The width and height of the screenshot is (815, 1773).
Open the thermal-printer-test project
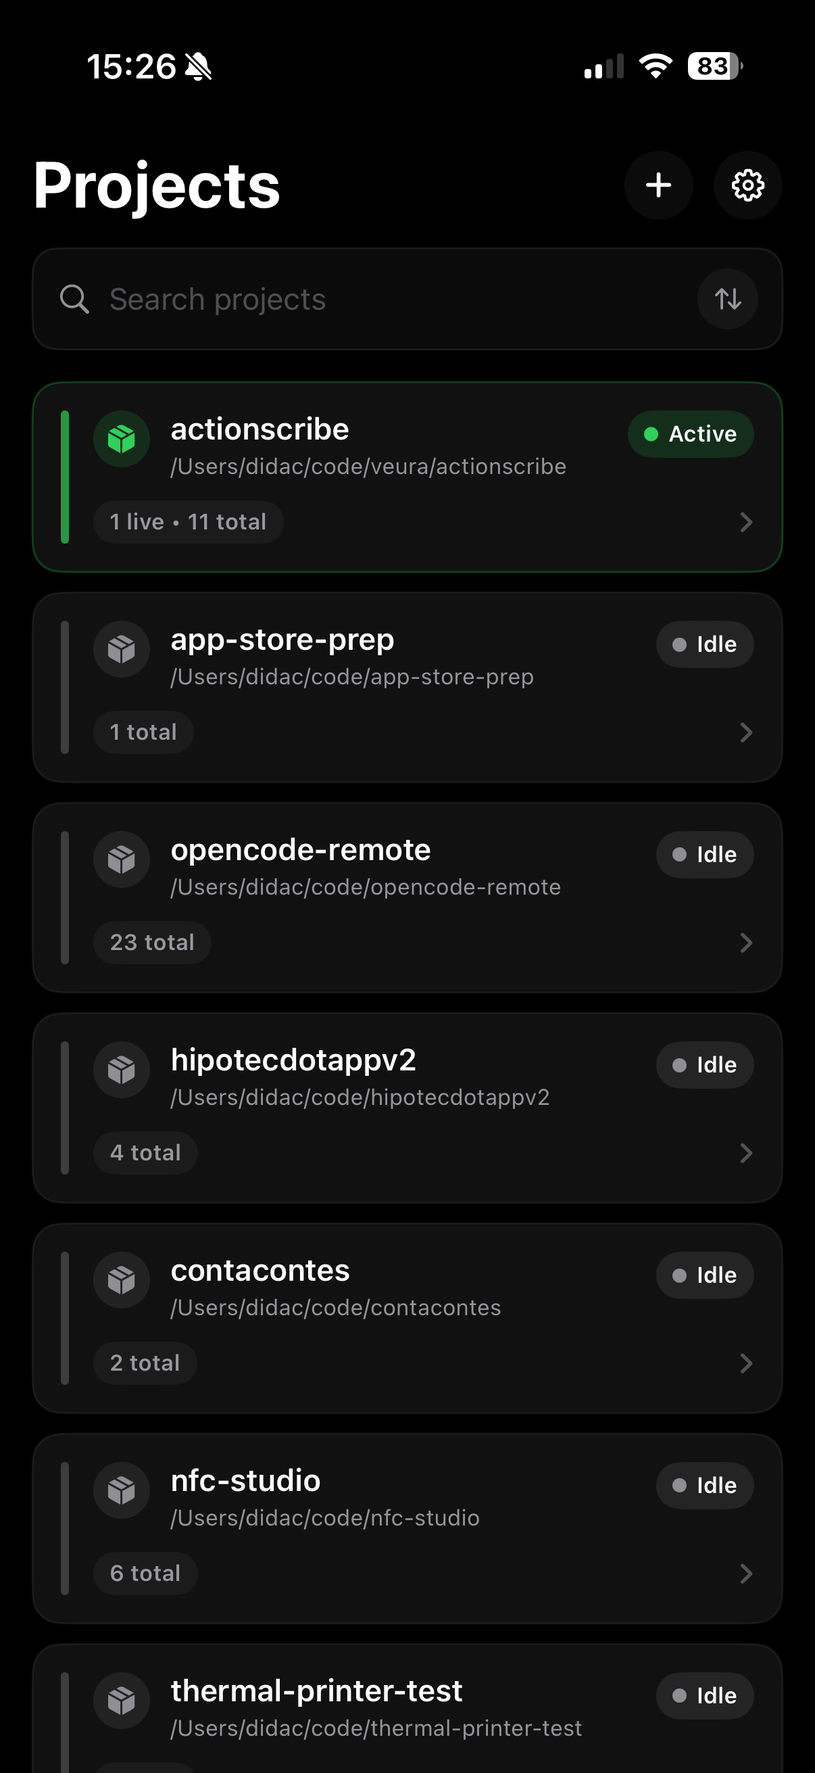[316, 1691]
